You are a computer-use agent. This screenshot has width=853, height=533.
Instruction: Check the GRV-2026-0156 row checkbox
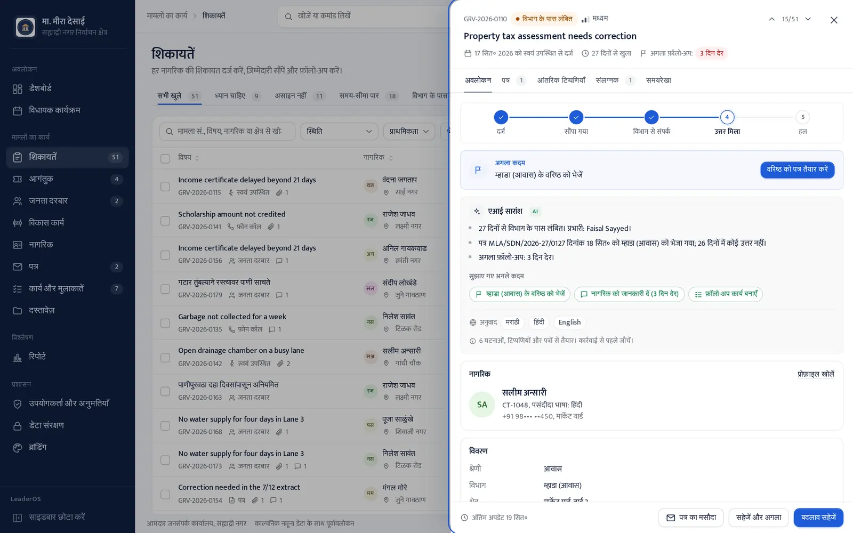point(165,255)
